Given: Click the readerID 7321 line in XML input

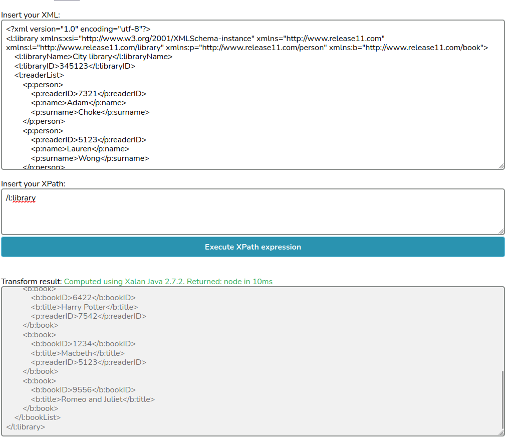Looking at the screenshot, I should point(88,94).
